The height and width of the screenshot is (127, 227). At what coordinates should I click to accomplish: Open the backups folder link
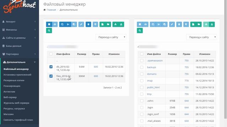coord(151,67)
